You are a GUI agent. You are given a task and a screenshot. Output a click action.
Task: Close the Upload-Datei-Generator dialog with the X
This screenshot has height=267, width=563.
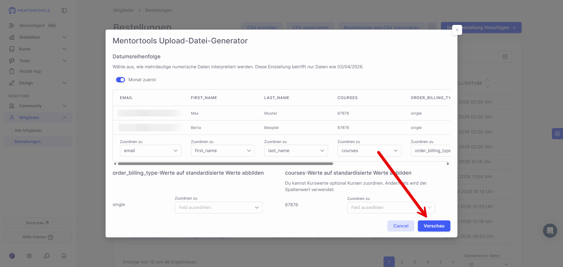[457, 30]
